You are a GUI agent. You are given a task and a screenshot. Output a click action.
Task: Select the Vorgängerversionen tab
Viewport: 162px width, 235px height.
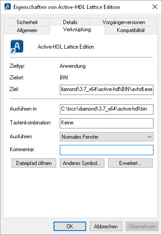click(x=124, y=22)
